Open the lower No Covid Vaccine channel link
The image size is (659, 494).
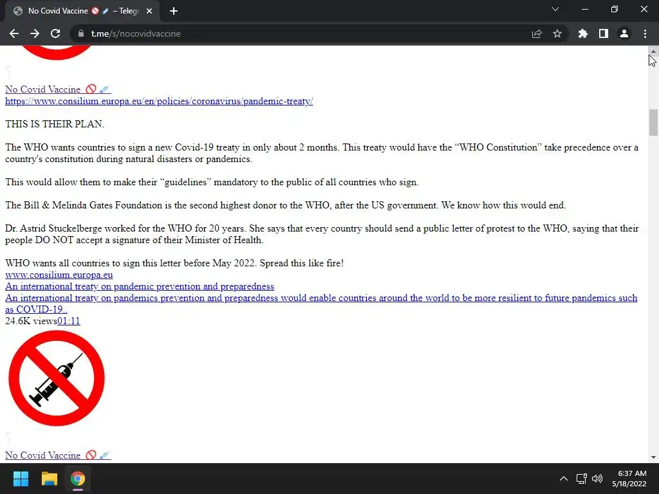(58, 455)
